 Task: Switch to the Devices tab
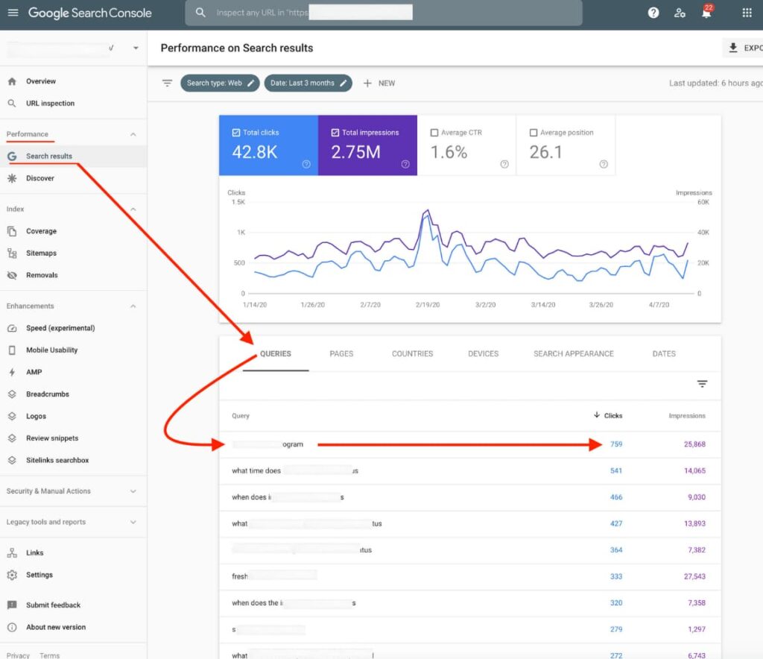click(483, 354)
